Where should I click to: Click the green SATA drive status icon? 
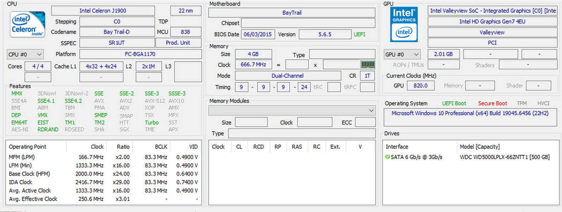tap(388, 157)
